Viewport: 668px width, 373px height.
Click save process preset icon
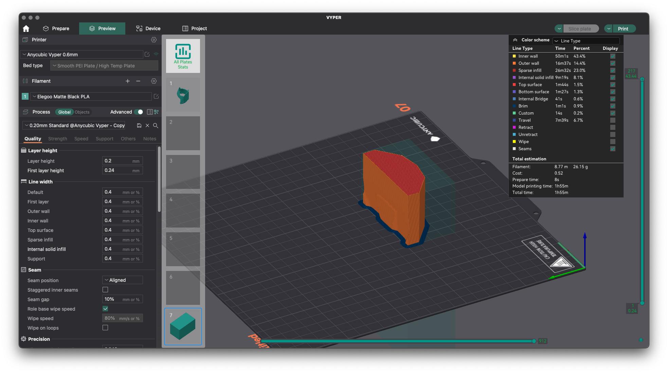click(x=139, y=125)
